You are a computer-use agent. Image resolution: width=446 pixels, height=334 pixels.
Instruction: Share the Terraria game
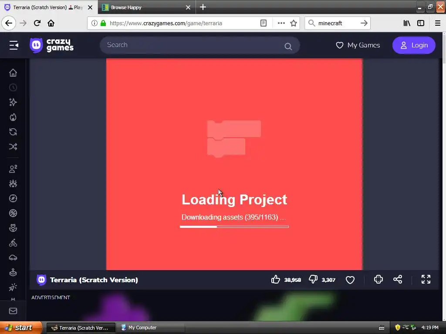coord(398,280)
